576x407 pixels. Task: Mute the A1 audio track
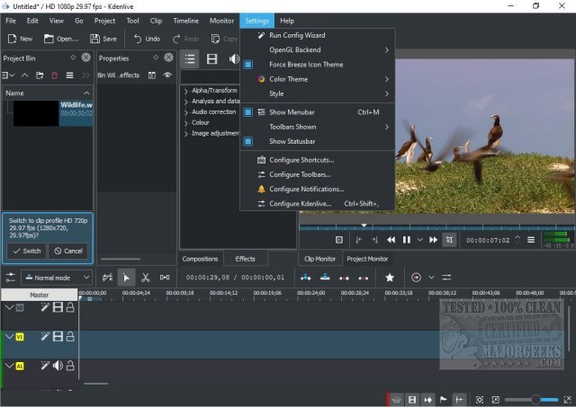pyautogui.click(x=58, y=365)
